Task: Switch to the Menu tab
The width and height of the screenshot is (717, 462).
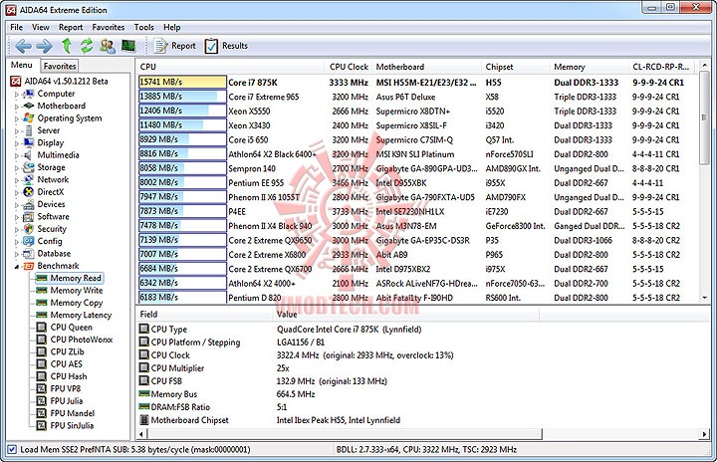Action: pos(22,65)
